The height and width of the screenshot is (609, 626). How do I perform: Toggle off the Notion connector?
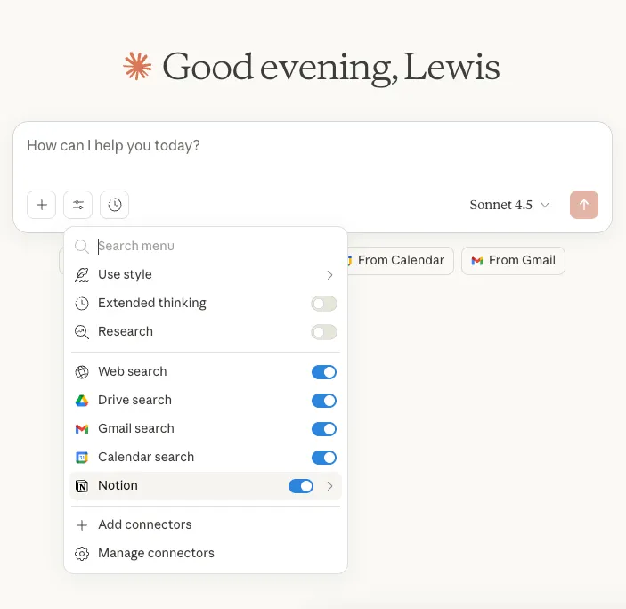click(301, 486)
